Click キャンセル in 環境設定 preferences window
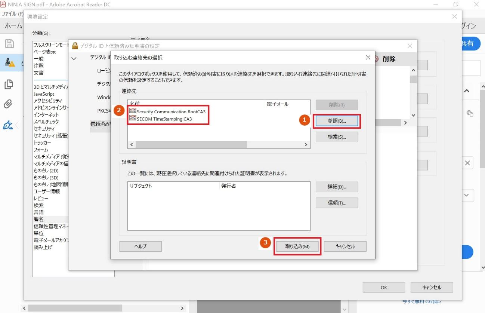Image resolution: width=485 pixels, height=313 pixels. click(x=432, y=287)
